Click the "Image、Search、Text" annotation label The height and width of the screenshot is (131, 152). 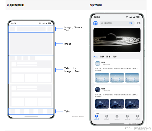coord(74,29)
